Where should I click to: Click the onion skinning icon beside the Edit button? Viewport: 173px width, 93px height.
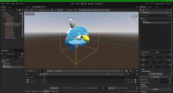pos(131,71)
